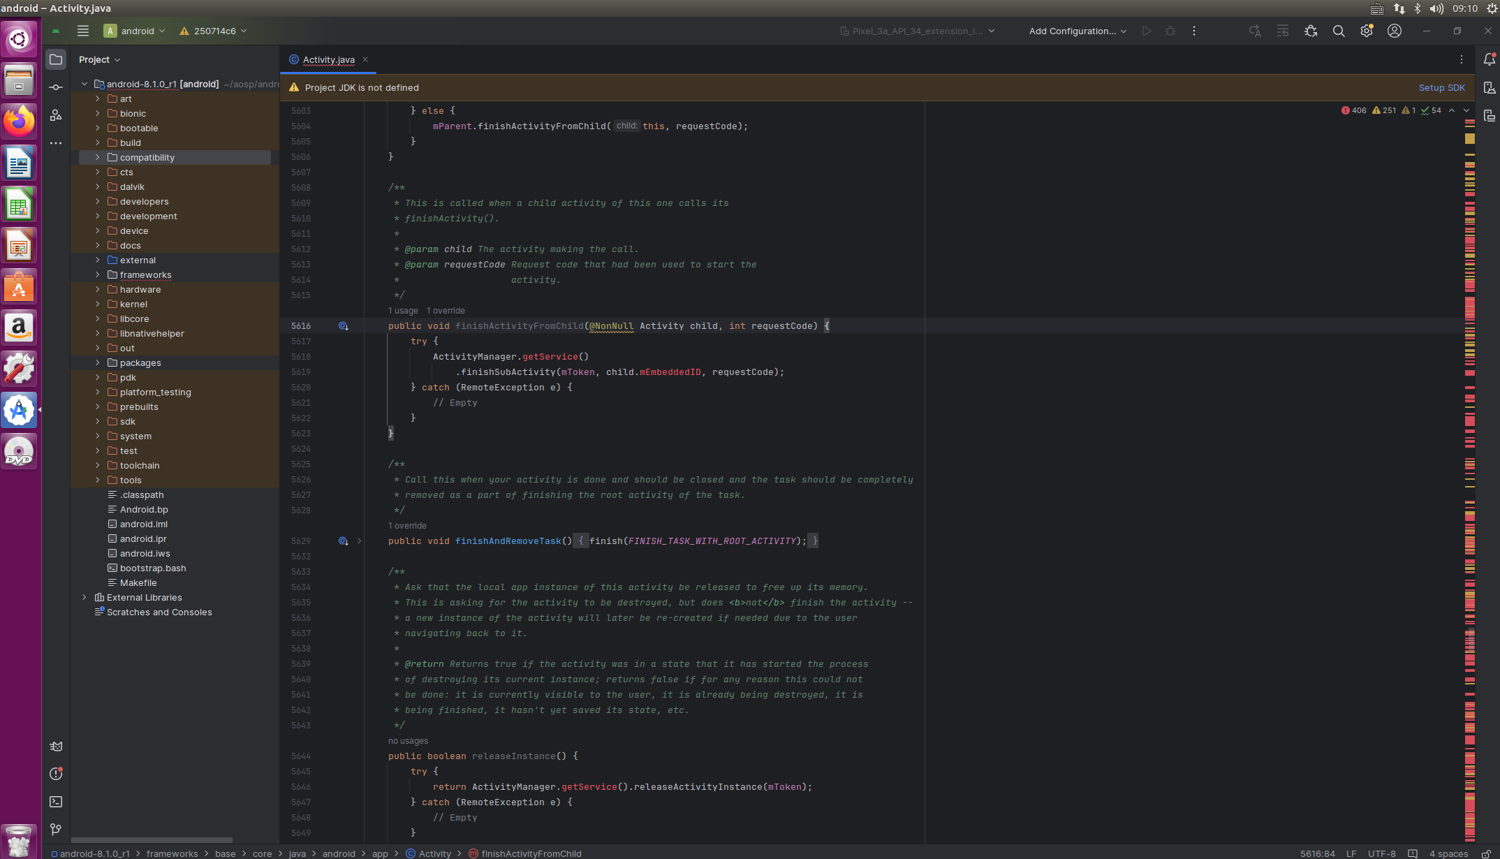Click the 1 override hint above finishAndRemoveTask

pos(407,526)
